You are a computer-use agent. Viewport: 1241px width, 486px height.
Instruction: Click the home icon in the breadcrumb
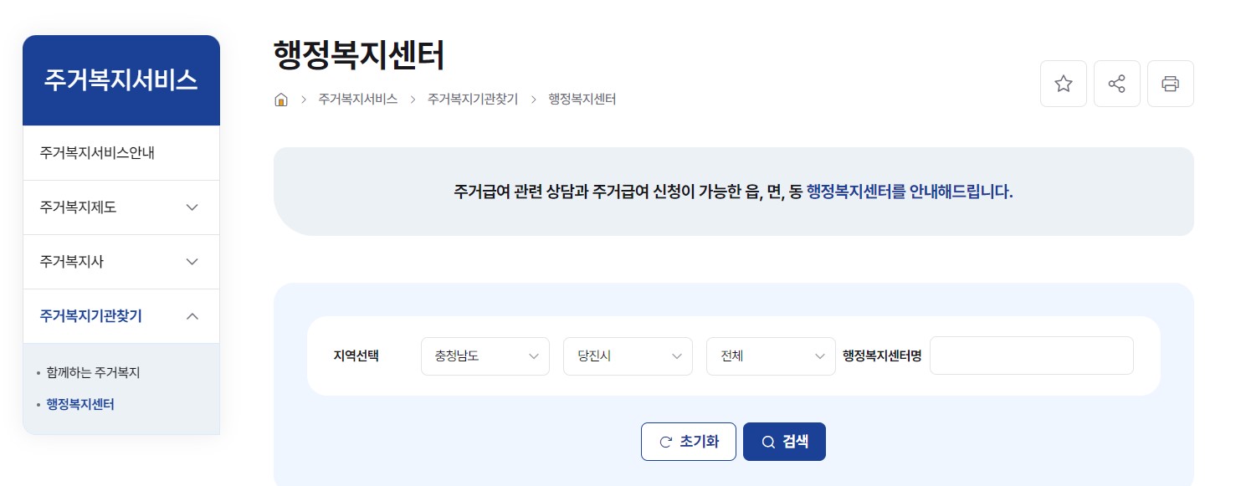tap(280, 99)
